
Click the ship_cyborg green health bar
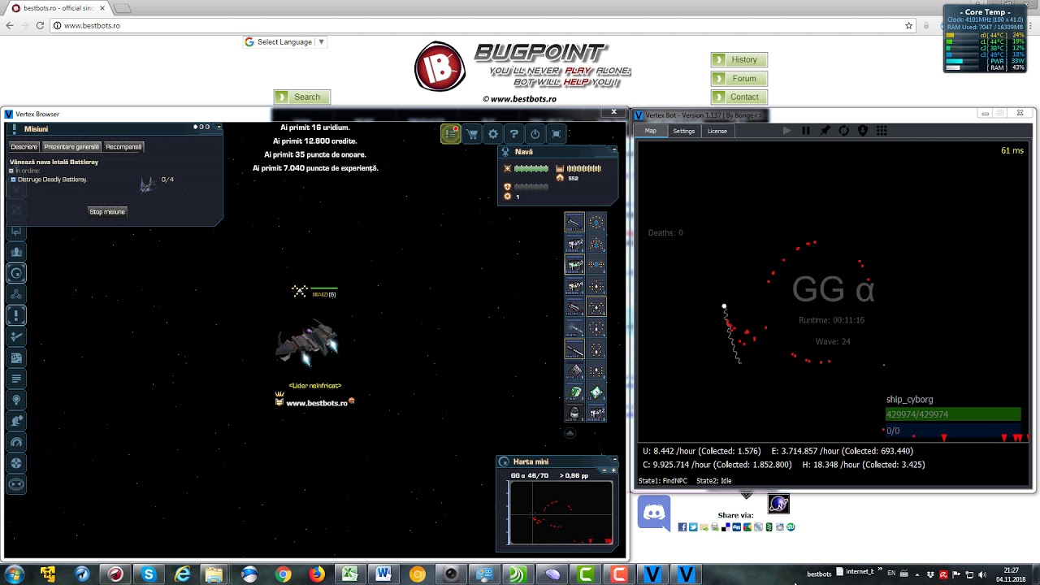pos(953,414)
